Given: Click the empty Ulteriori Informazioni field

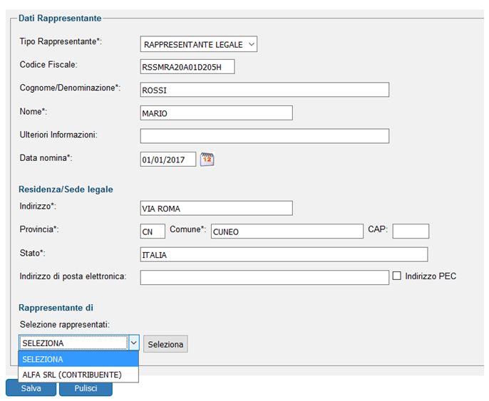Looking at the screenshot, I should point(264,136).
